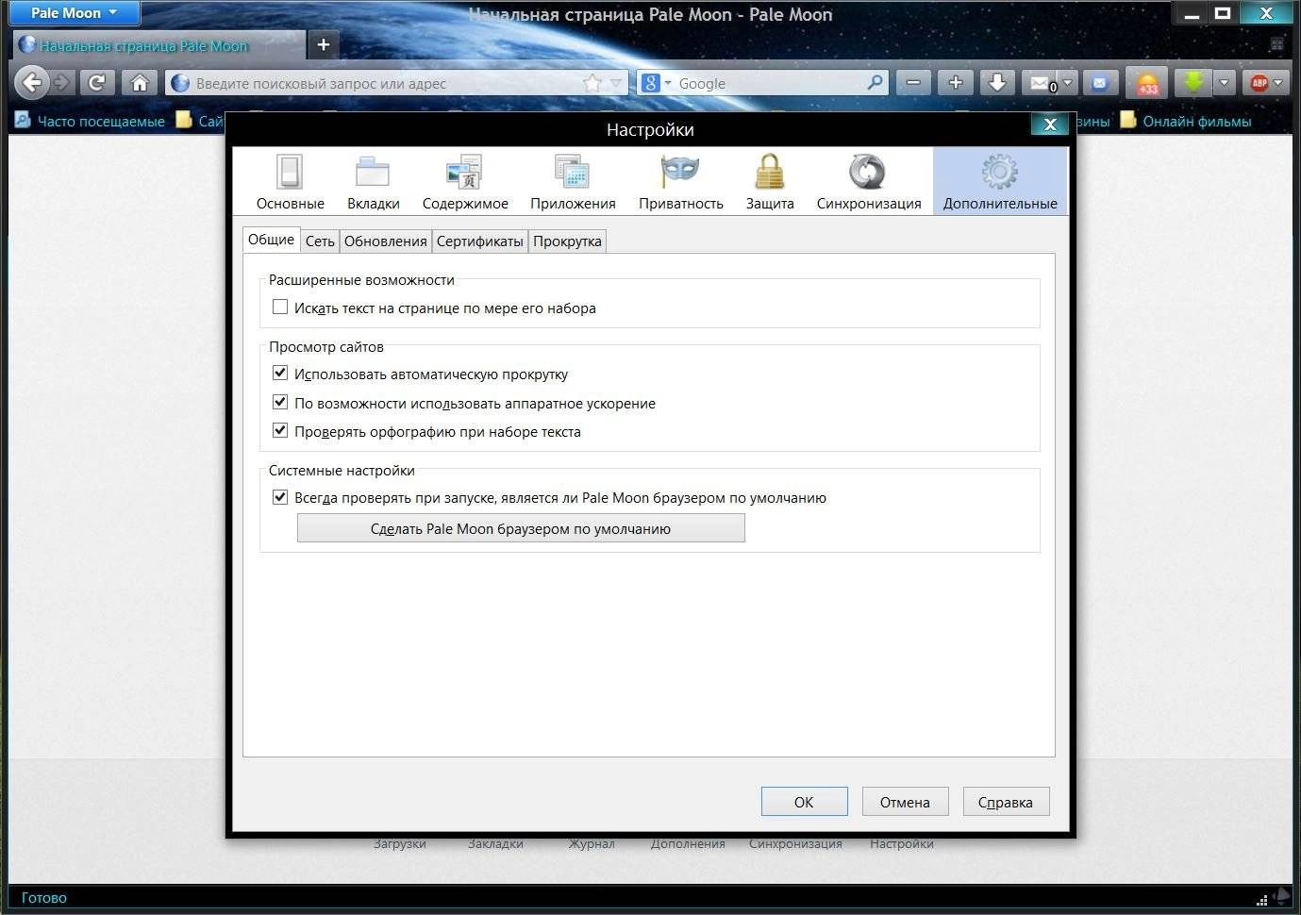The width and height of the screenshot is (1301, 915).
Task: Click the bookmark star in address bar
Action: click(592, 83)
